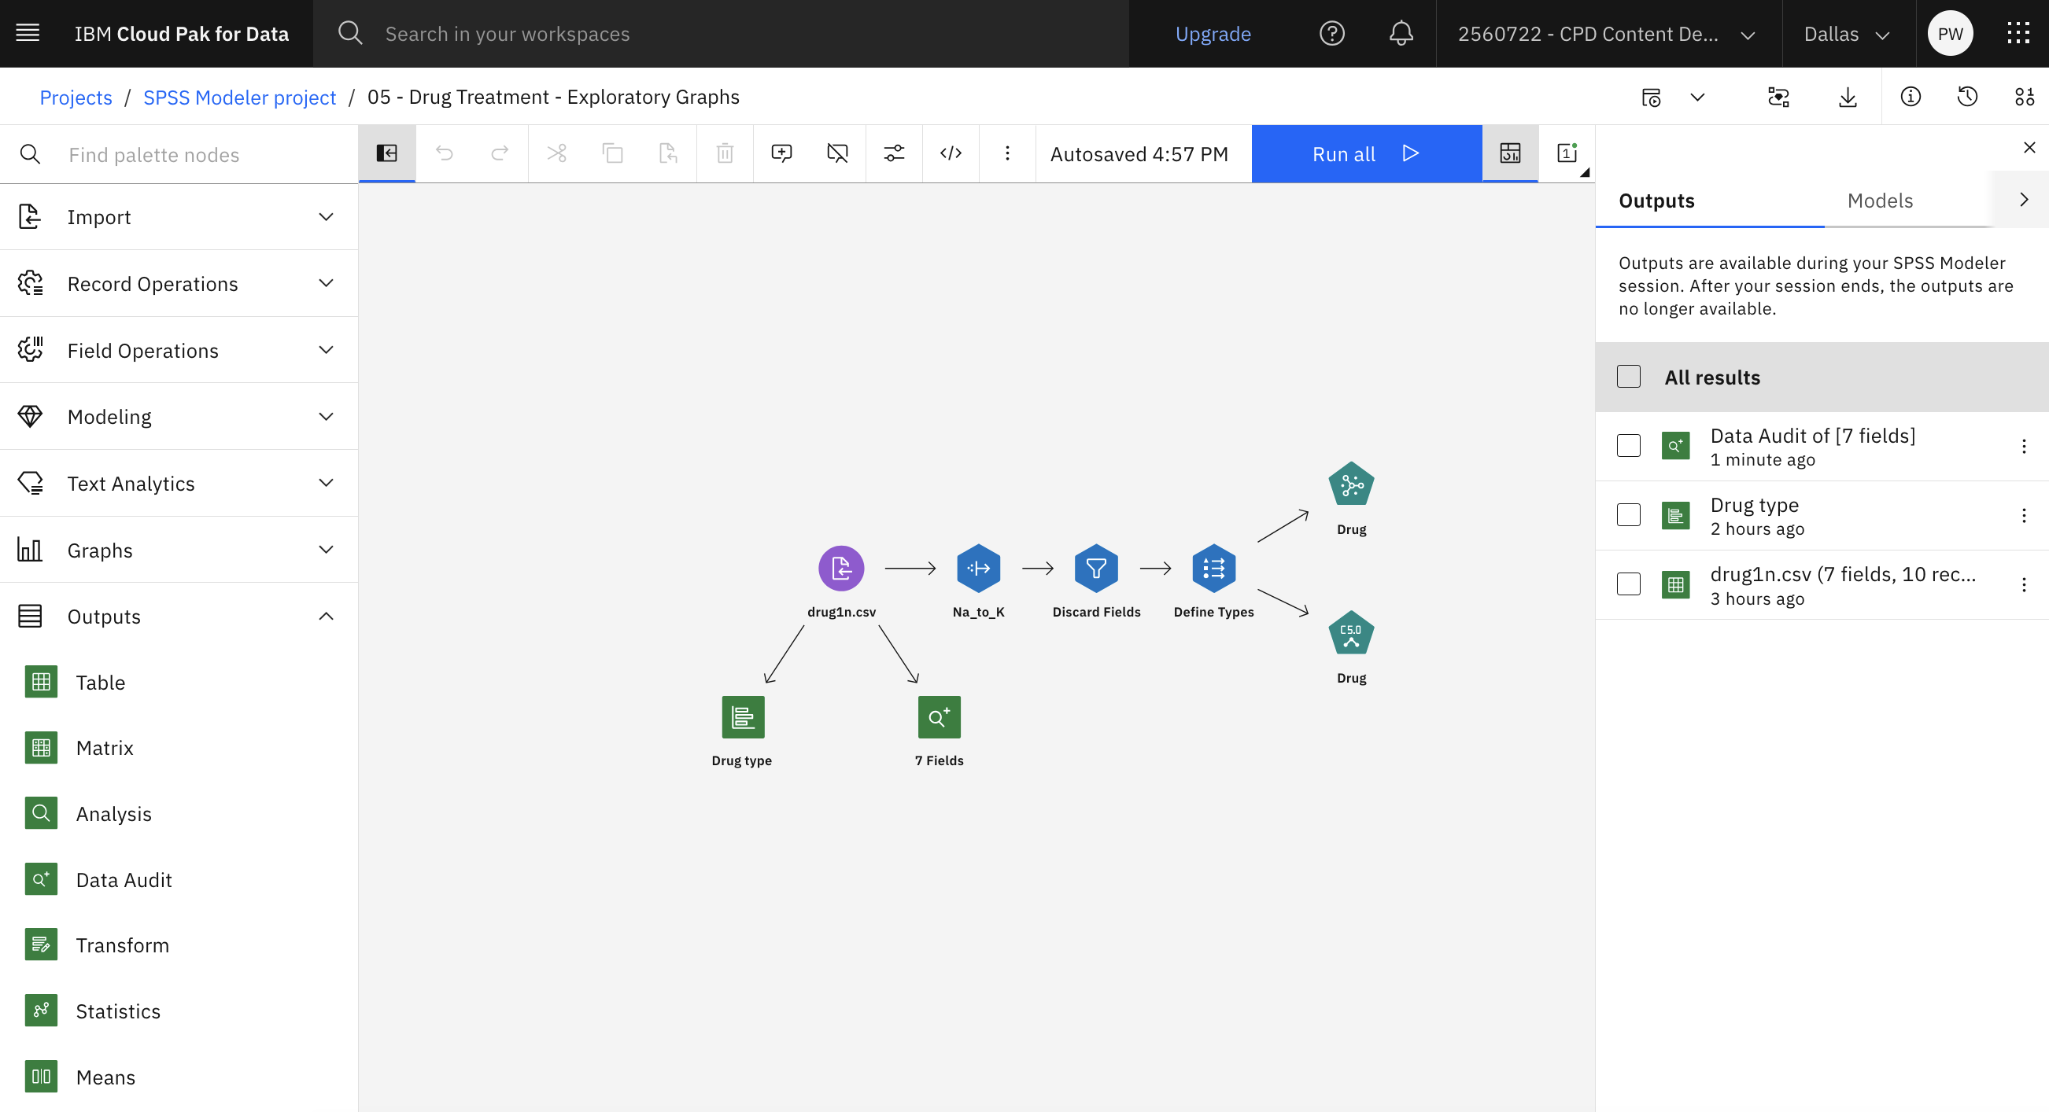Check the Drug type output checkbox

1628,515
